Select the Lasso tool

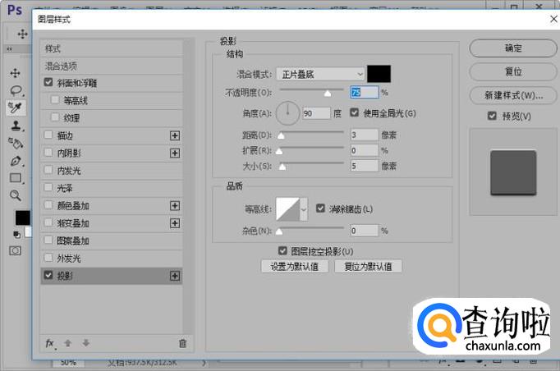pos(16,91)
